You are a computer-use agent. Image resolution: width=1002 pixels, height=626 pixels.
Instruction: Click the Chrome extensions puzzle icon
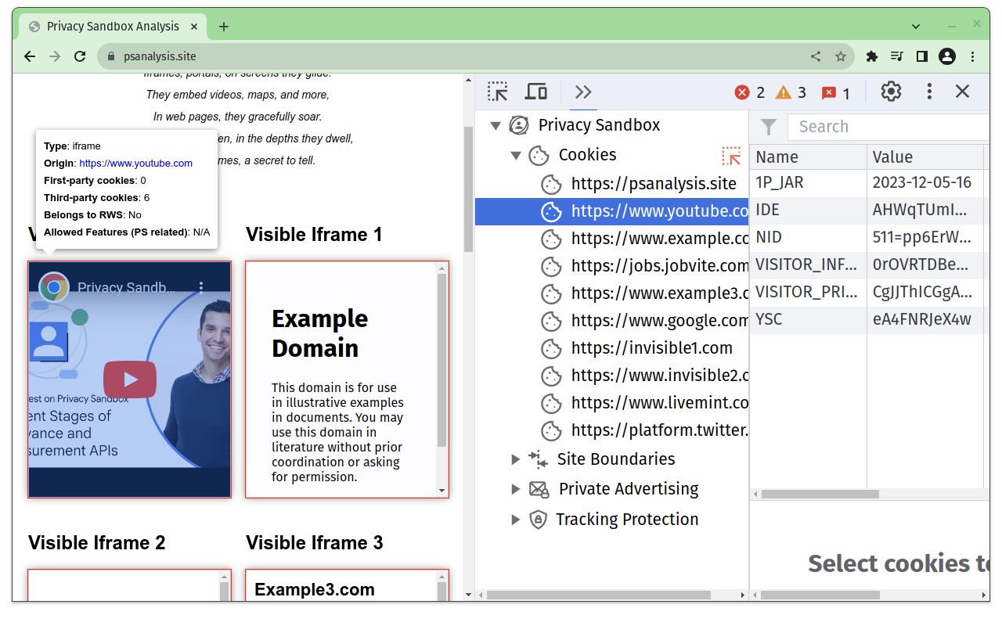[871, 56]
